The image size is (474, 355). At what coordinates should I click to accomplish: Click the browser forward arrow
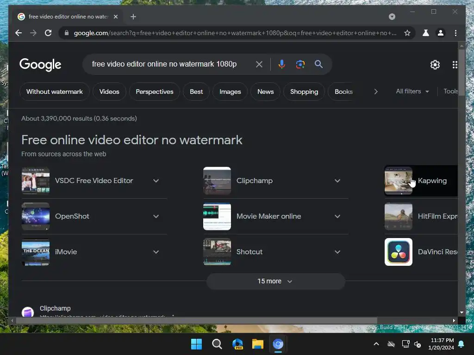[x=33, y=33]
